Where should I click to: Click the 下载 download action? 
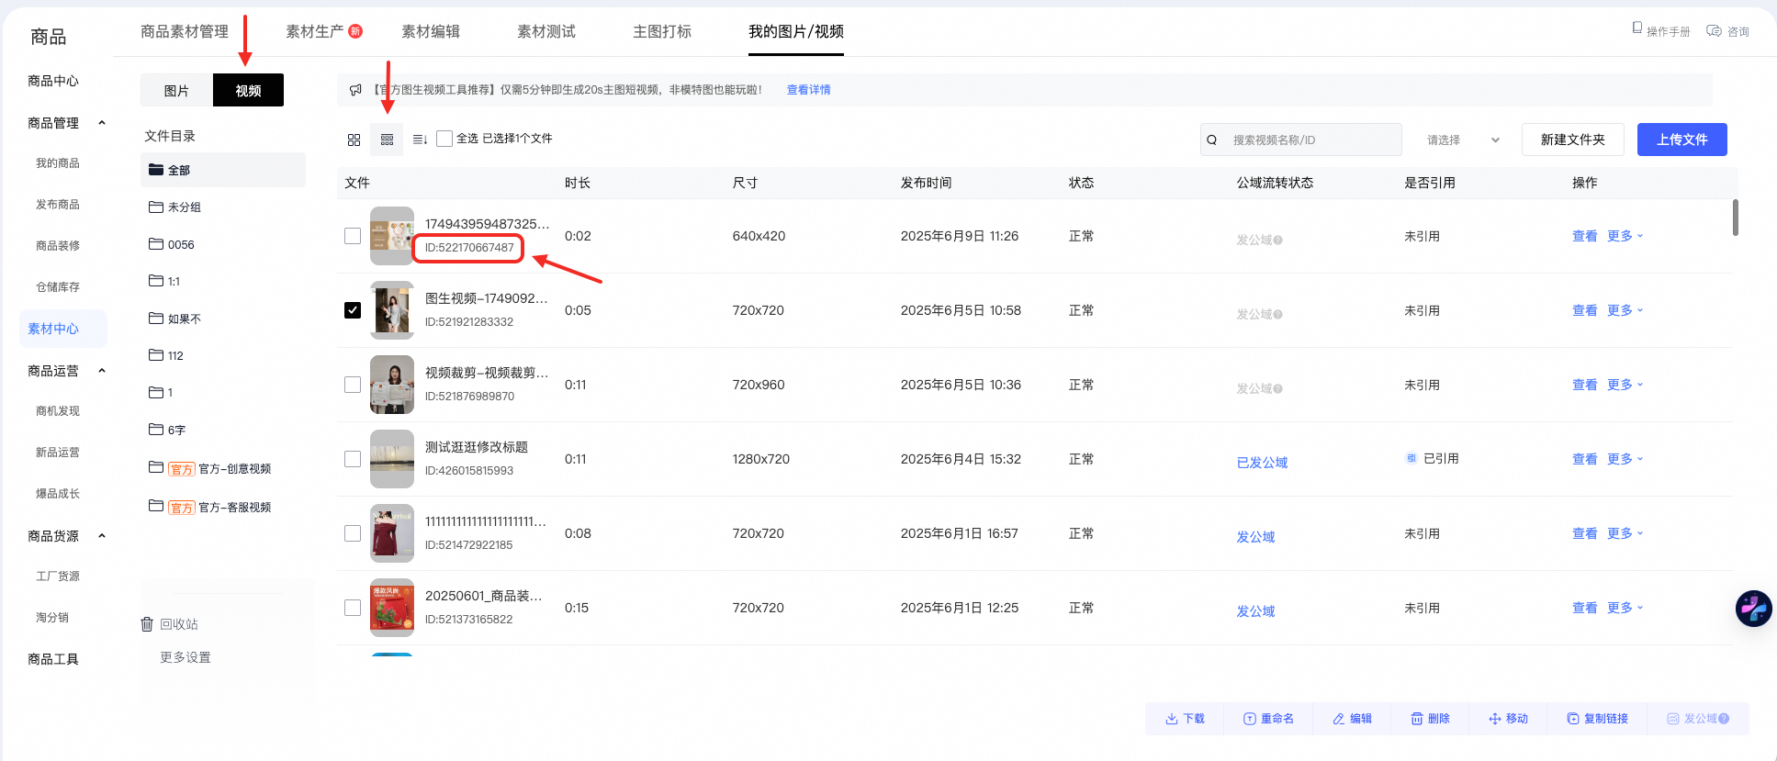1185,719
